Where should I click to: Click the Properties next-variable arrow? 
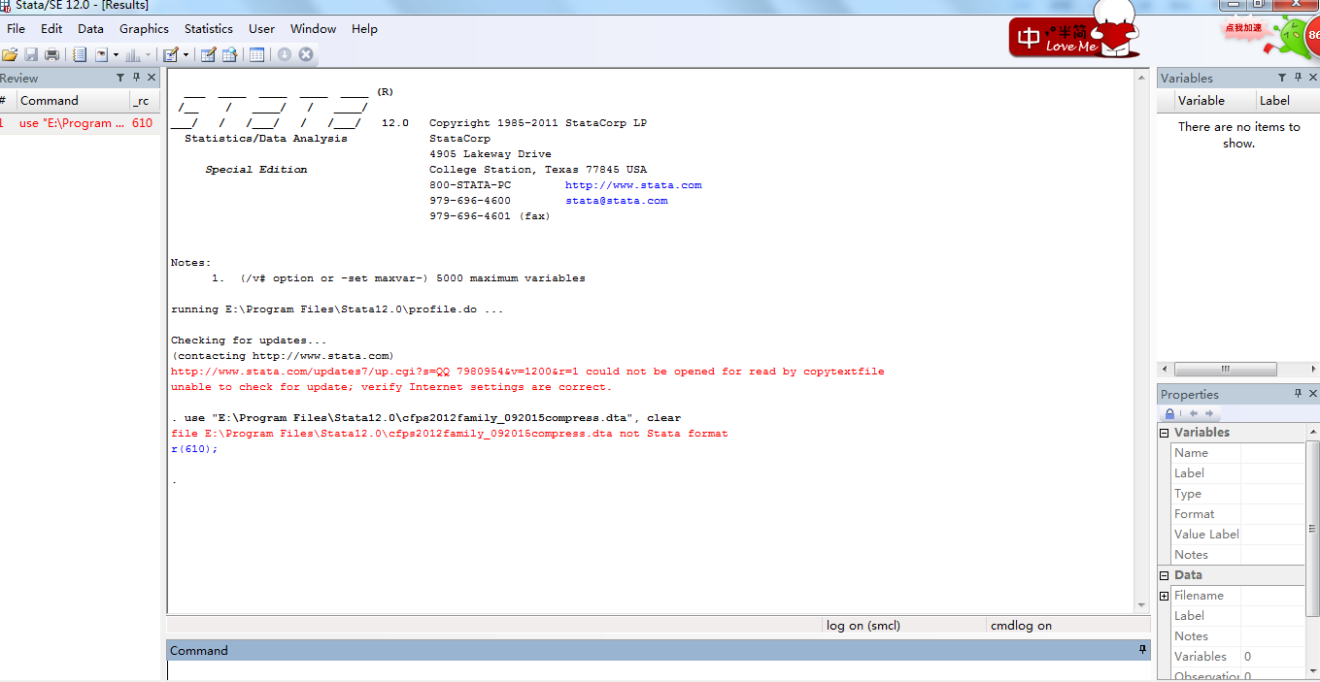(x=1209, y=413)
